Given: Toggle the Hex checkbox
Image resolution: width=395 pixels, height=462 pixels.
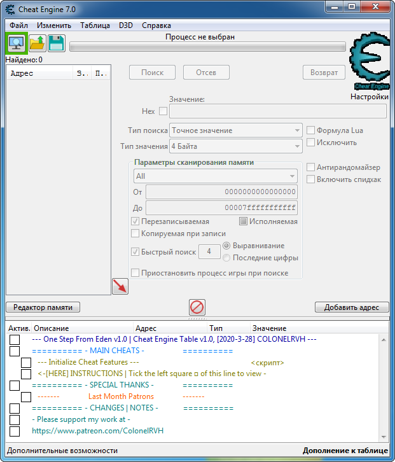Looking at the screenshot, I should (163, 111).
